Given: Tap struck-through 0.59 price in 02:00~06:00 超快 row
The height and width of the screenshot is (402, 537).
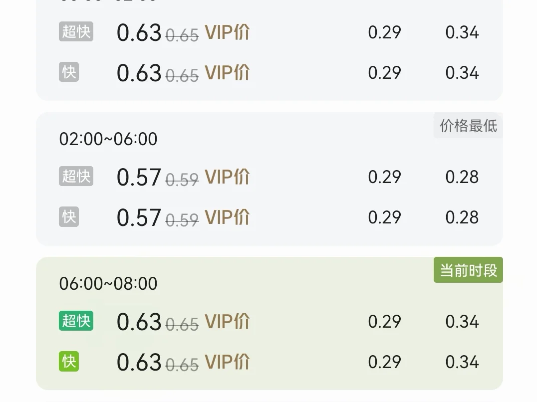Looking at the screenshot, I should point(182,179).
